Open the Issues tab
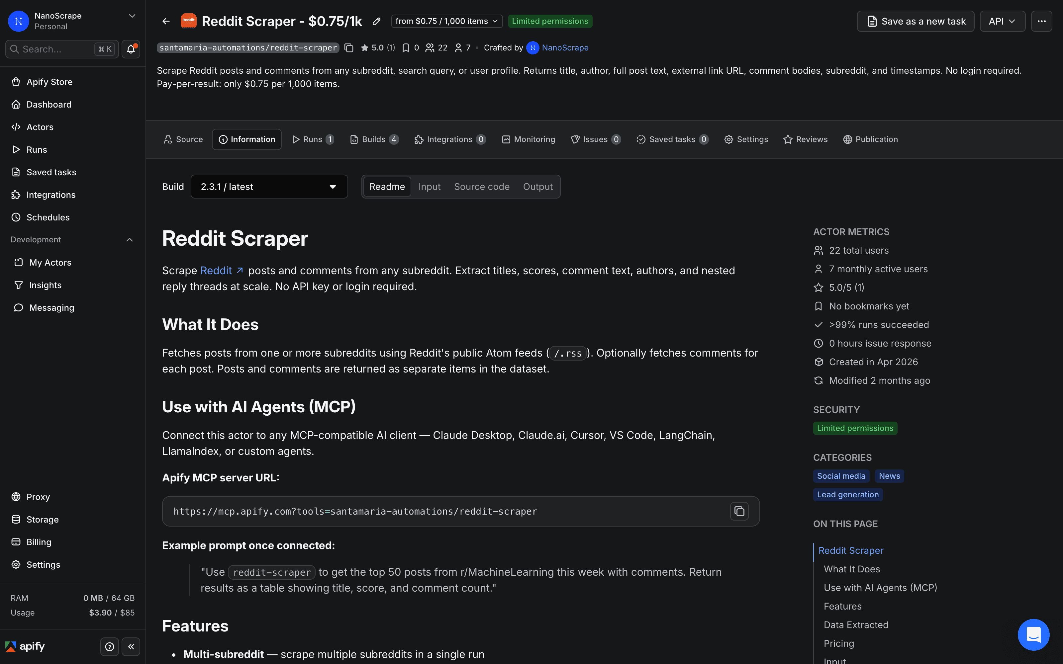This screenshot has width=1063, height=664. (596, 139)
